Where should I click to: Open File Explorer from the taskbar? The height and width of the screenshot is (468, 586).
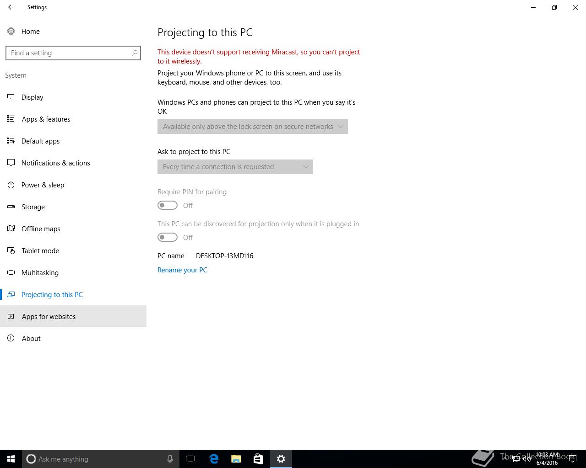236,459
